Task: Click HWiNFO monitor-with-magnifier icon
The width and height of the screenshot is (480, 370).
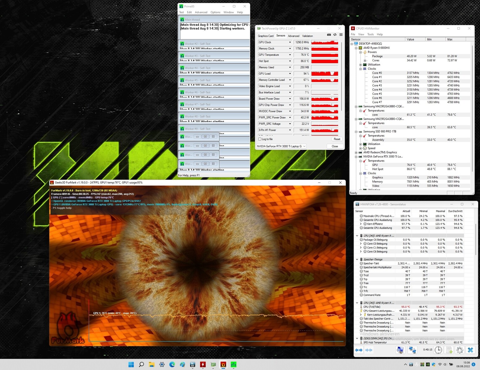Action: point(400,350)
